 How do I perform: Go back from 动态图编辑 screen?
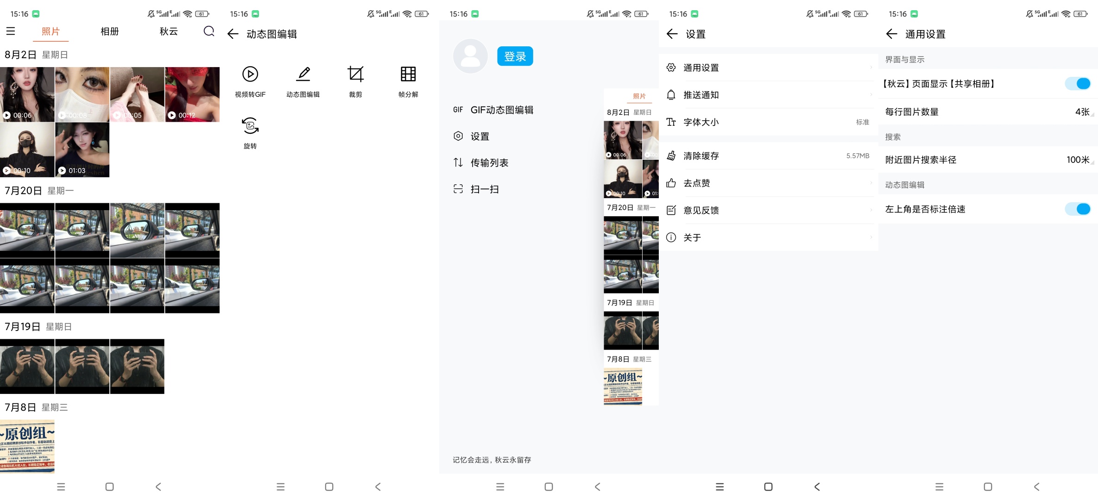coord(233,34)
